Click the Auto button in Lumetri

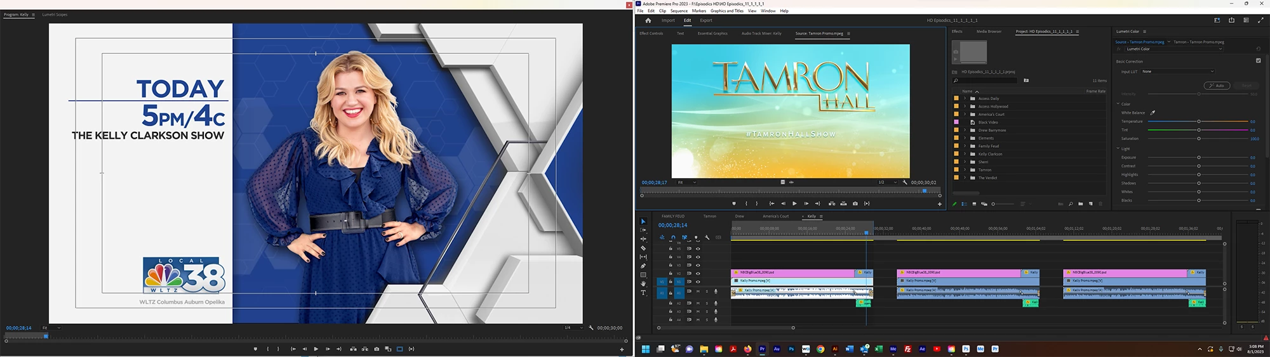1217,86
